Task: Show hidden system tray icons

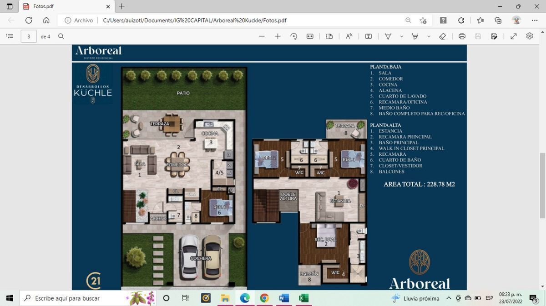Action: click(x=449, y=298)
